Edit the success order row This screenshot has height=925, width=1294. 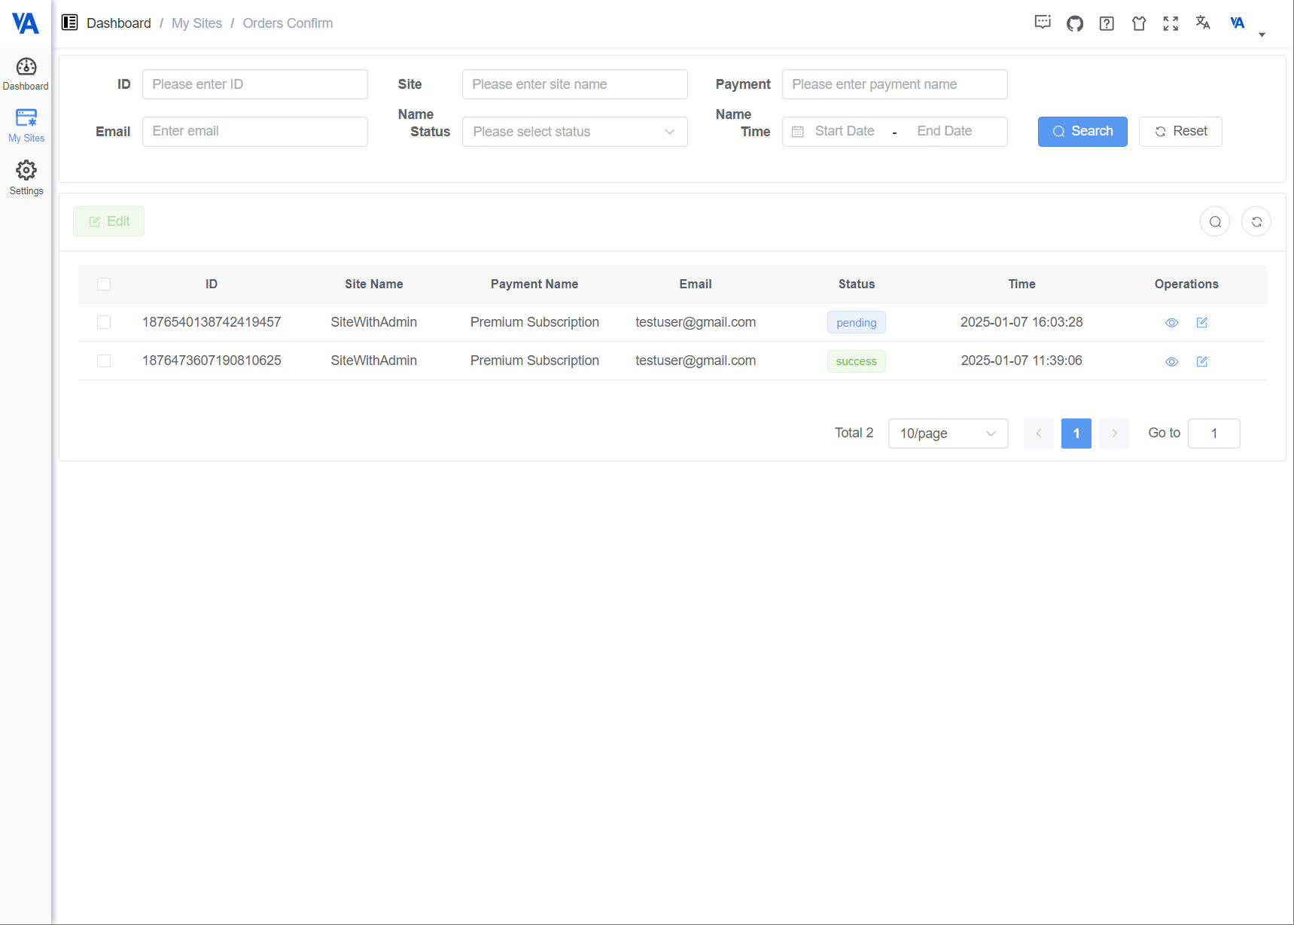[1201, 361]
